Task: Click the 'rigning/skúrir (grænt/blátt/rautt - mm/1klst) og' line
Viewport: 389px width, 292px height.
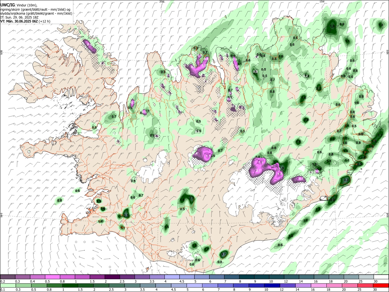Action: point(35,9)
